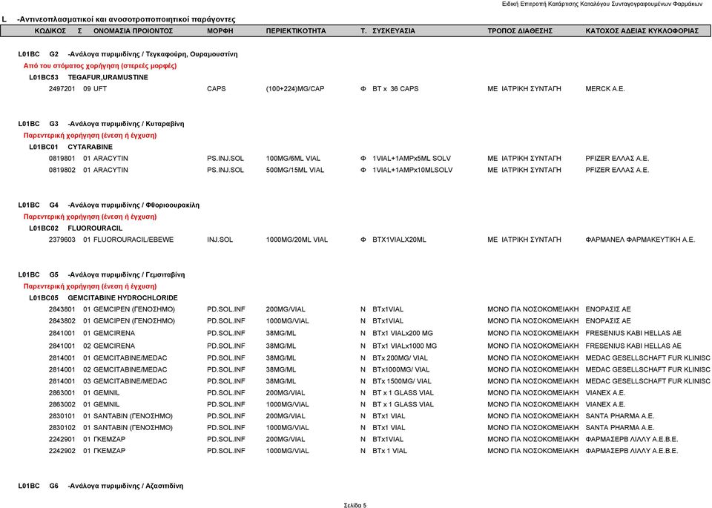Image resolution: width=712 pixels, height=508 pixels.
Task: Click the column header ΠΕΡΙΕΚΤΙΚΟΤΗΤΑ
Action: coord(296,31)
